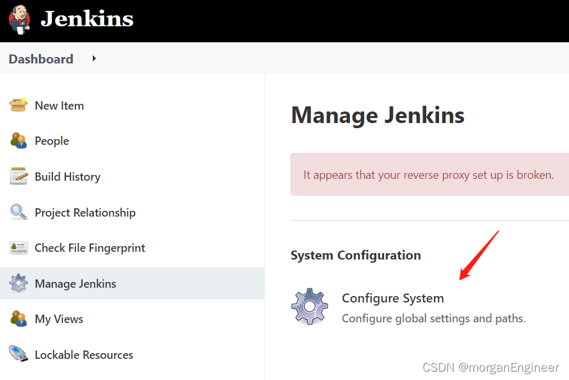Open My Views link
Image resolution: width=569 pixels, height=380 pixels.
pos(59,319)
